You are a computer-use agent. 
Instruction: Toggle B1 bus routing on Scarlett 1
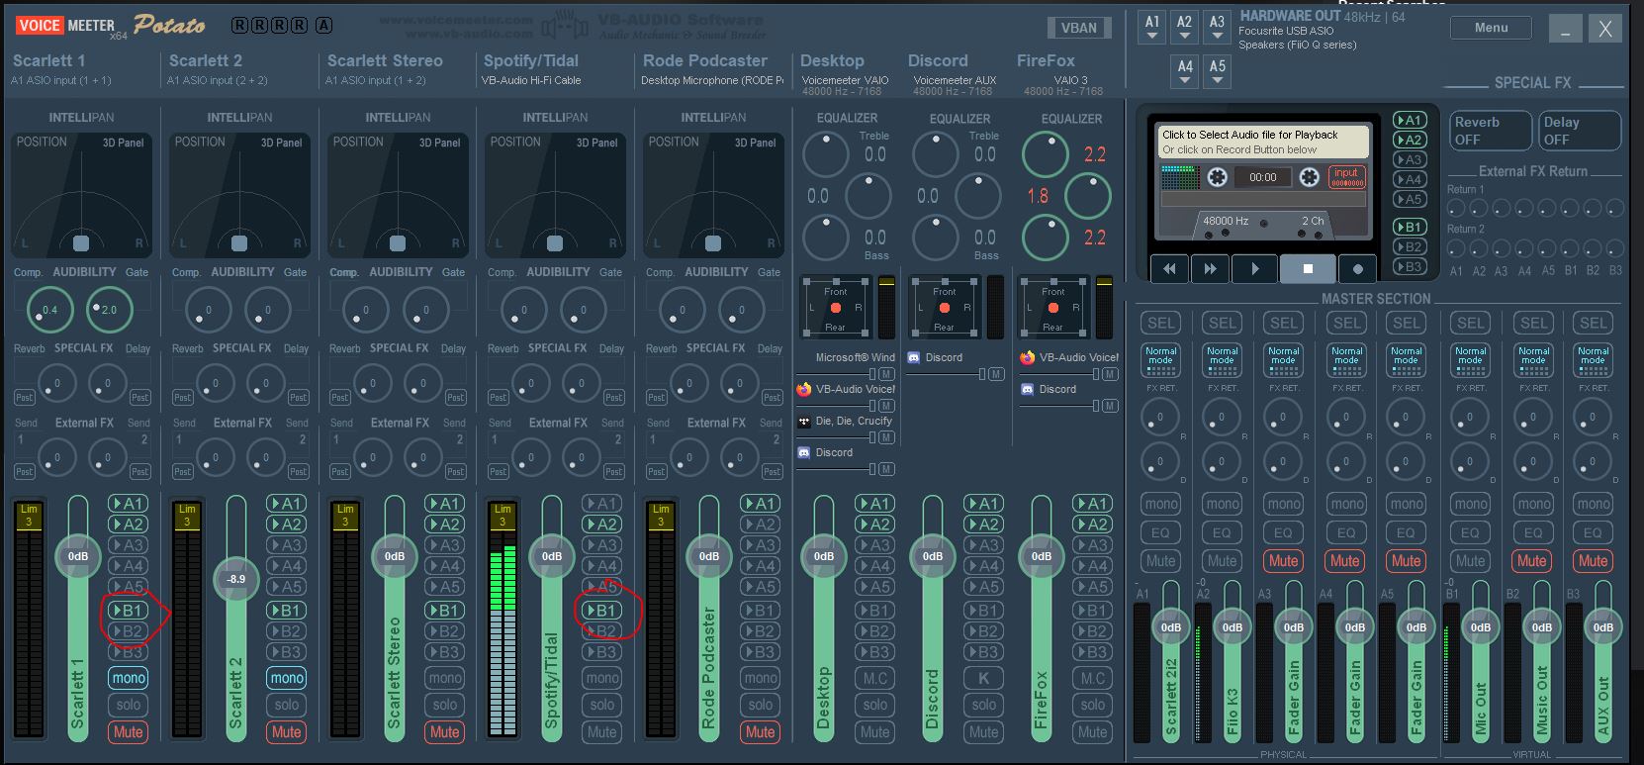(x=129, y=611)
